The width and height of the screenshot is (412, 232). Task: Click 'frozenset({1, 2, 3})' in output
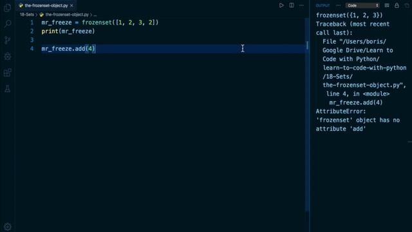click(x=349, y=15)
